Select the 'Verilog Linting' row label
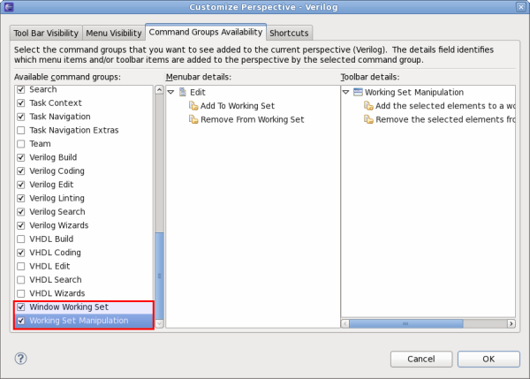The width and height of the screenshot is (530, 379). (x=57, y=198)
